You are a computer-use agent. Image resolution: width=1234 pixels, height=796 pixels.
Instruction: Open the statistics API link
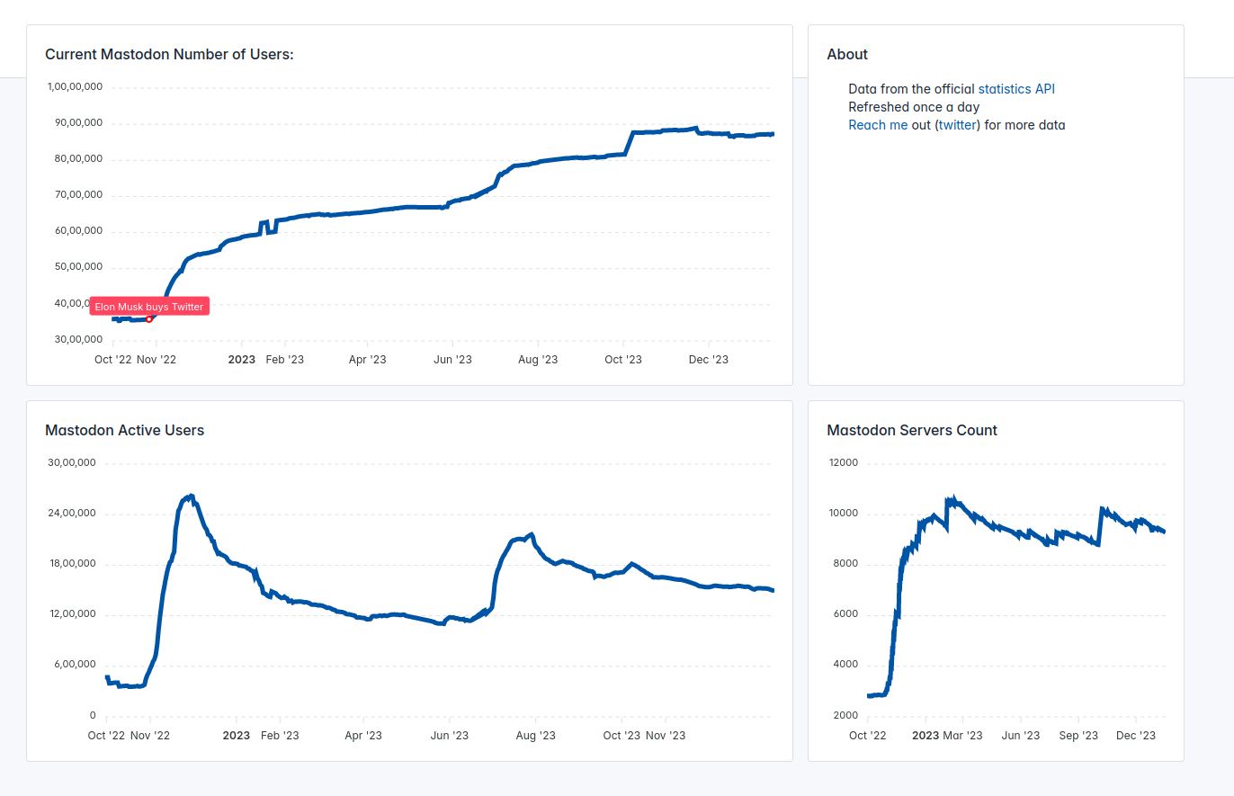point(1016,89)
